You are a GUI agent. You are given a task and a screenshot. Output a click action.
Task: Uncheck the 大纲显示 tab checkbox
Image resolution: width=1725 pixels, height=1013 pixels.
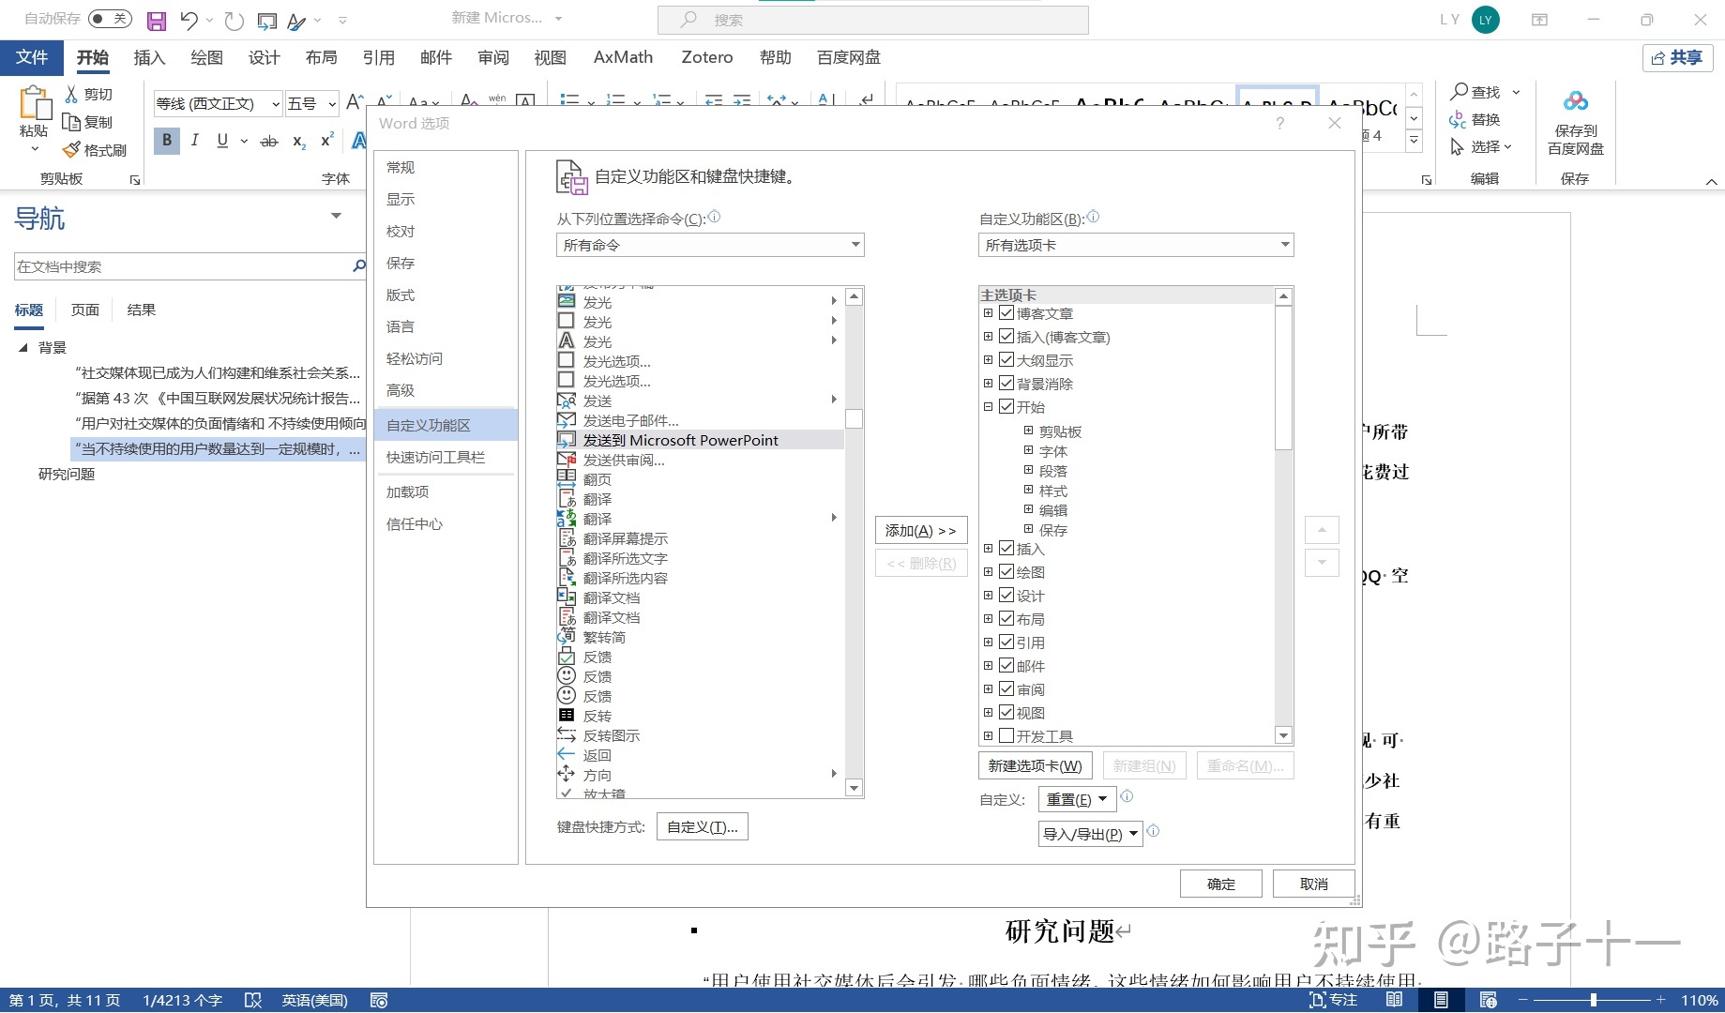[1006, 360]
